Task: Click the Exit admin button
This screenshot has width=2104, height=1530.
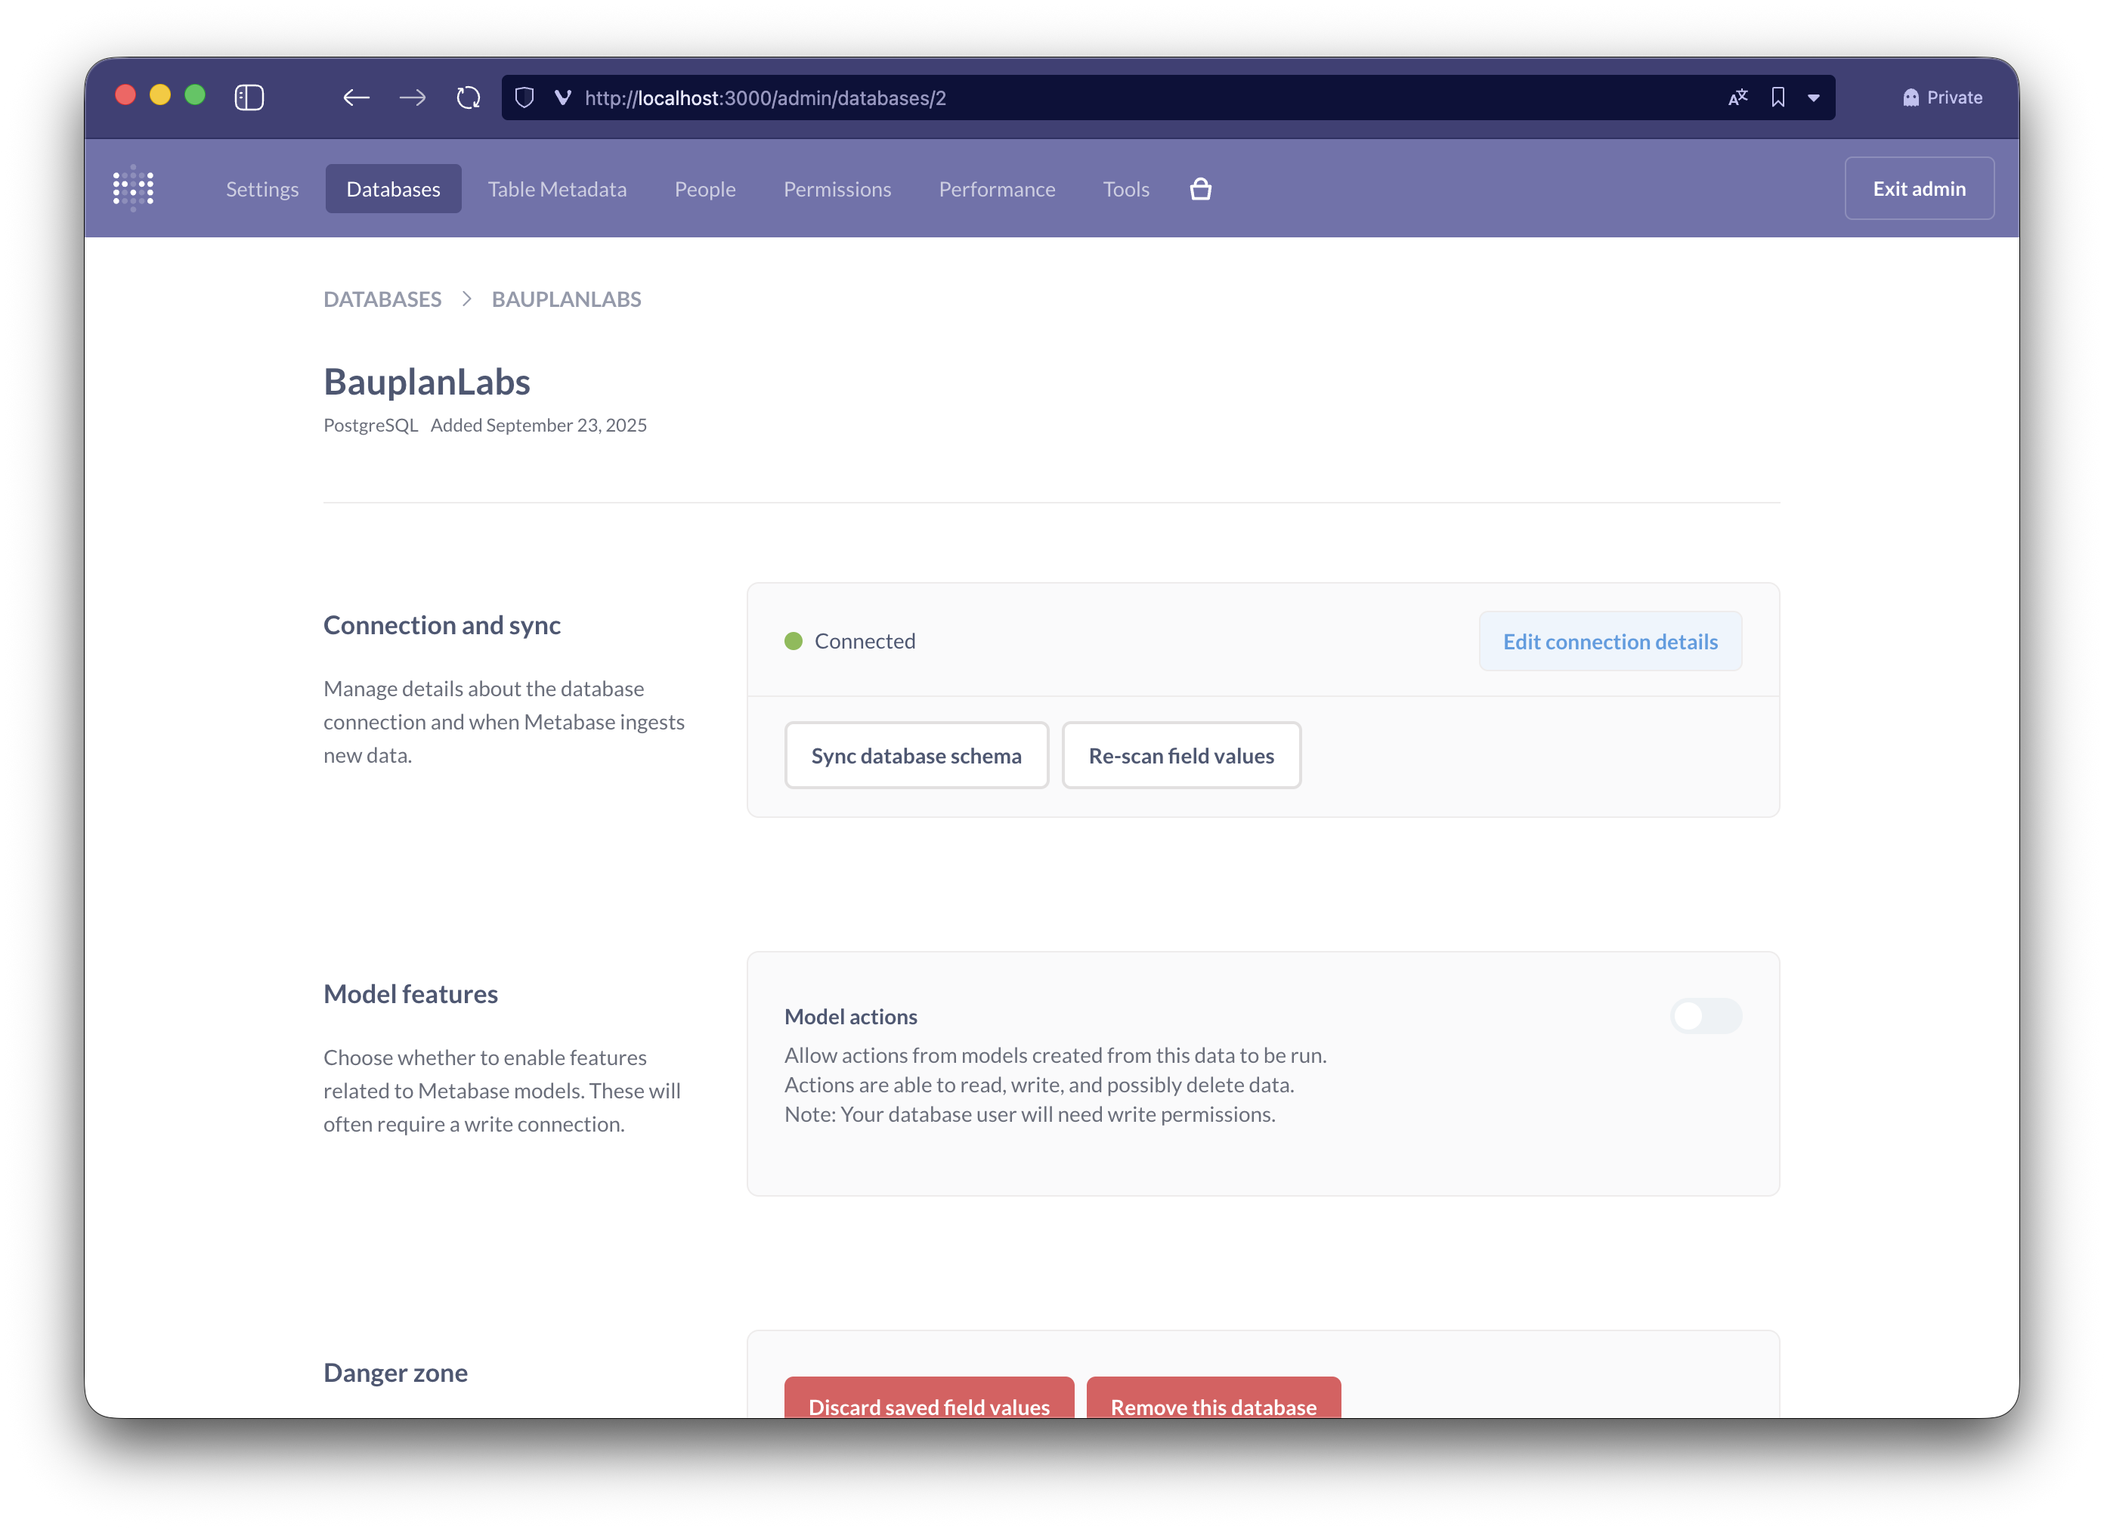Action: pyautogui.click(x=1918, y=188)
